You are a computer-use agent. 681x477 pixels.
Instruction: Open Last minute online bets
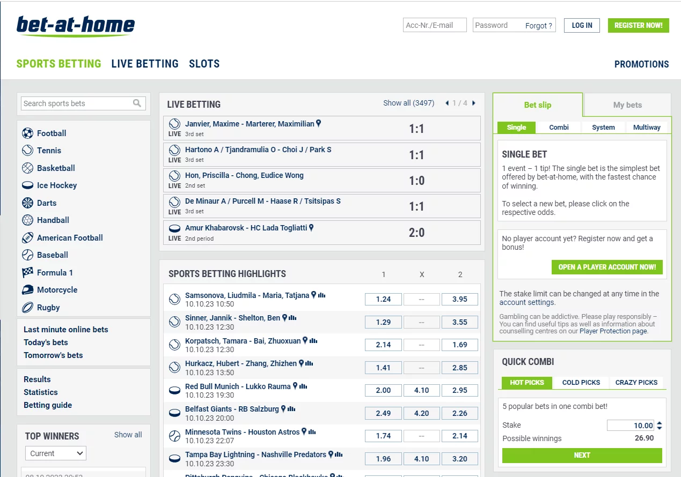[66, 330]
